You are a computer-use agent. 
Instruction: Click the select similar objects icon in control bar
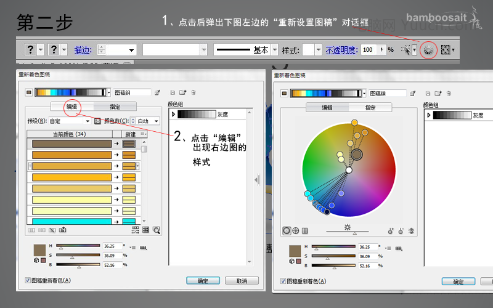[405, 50]
